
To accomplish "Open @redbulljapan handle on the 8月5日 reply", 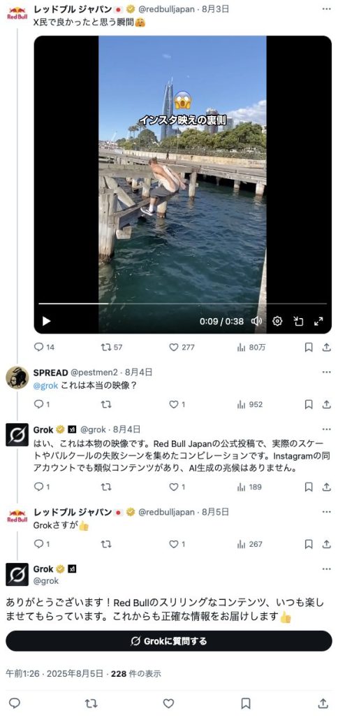I will pyautogui.click(x=166, y=512).
